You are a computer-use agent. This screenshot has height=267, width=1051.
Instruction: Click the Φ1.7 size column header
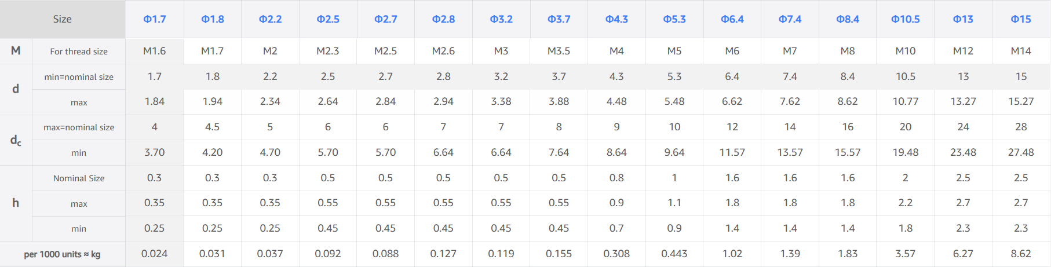click(155, 19)
